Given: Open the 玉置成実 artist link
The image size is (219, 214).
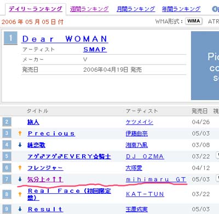Looking at the screenshot, I should pos(137,209).
